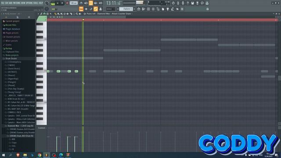
Task: Select the piano roll zoom magnifier tool
Action: click(77, 14)
